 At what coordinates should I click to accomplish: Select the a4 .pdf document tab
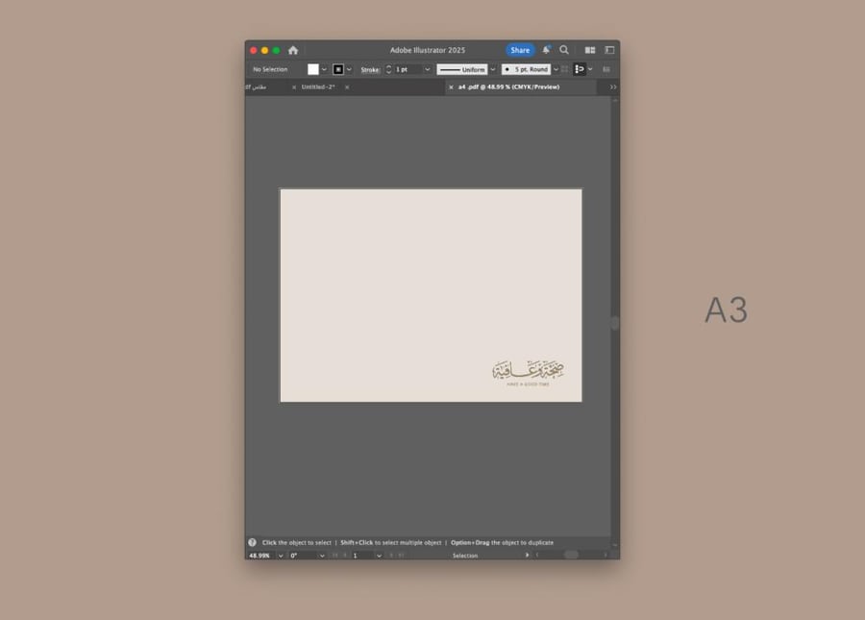tap(508, 87)
